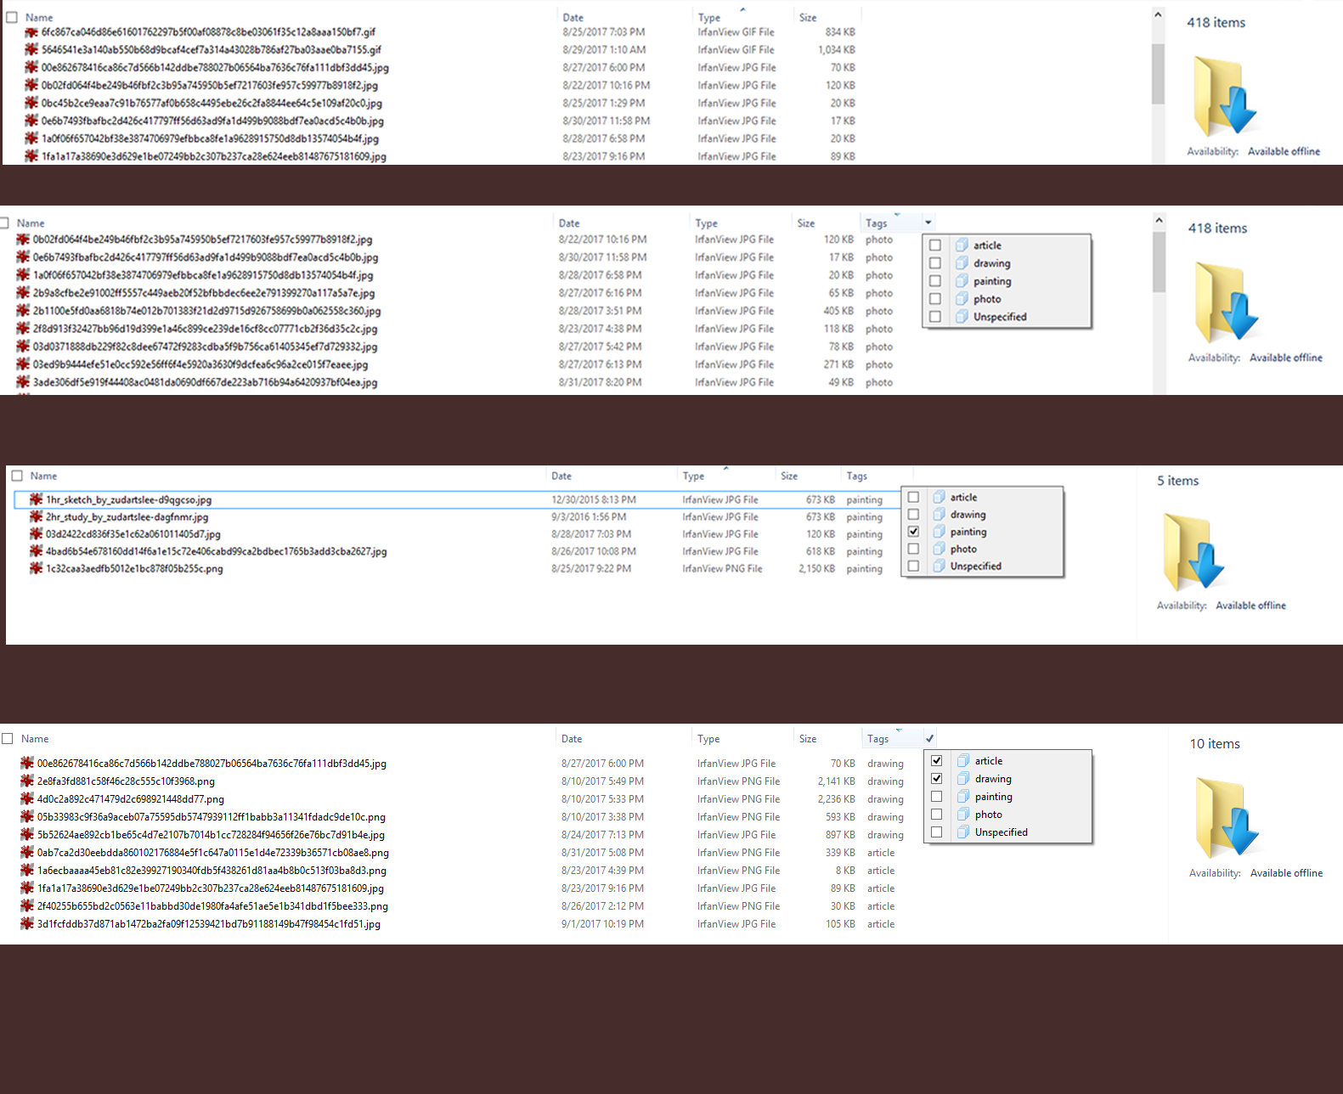
Task: Click the icon beside 2e8fa3fd881c58f46c png
Action: coord(27,781)
